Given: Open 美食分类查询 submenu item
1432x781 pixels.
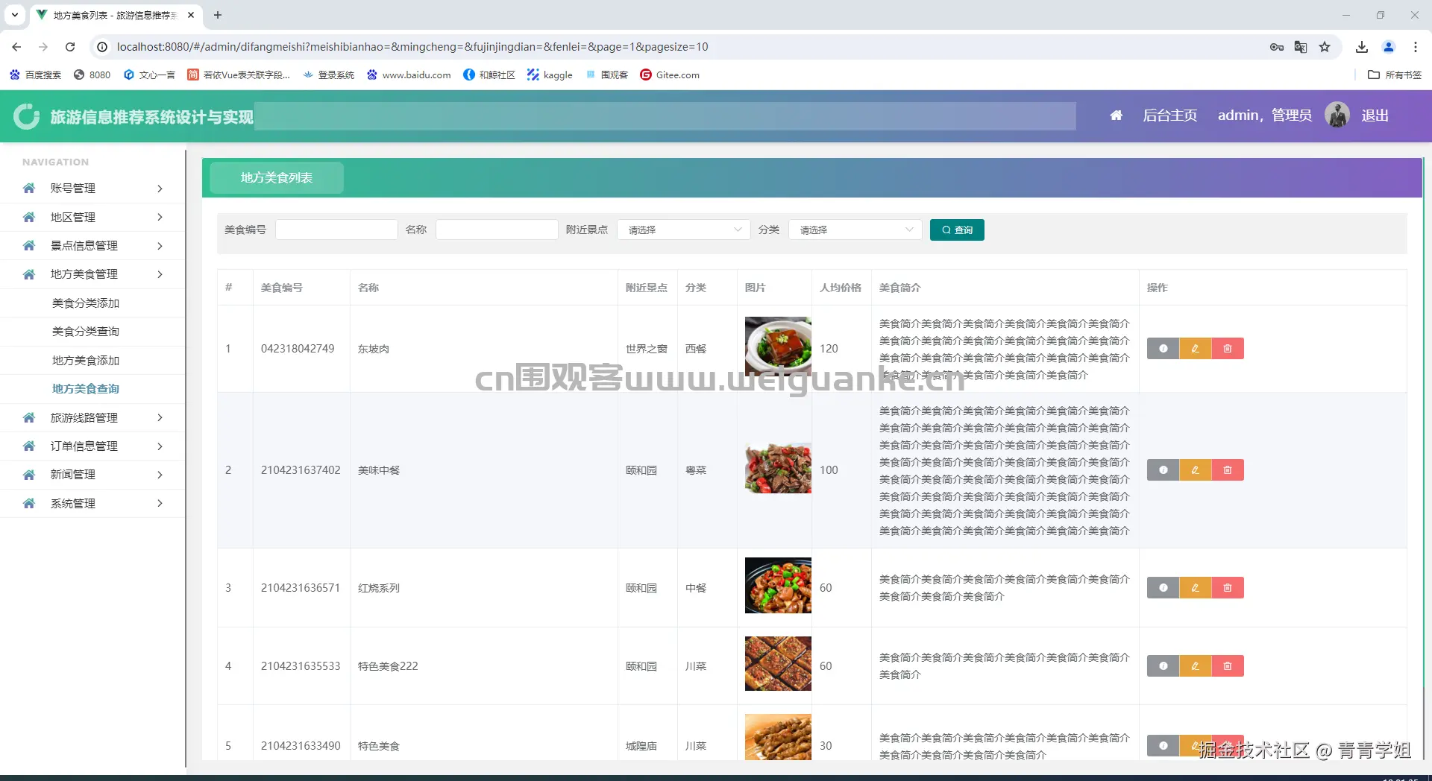Looking at the screenshot, I should [x=86, y=332].
